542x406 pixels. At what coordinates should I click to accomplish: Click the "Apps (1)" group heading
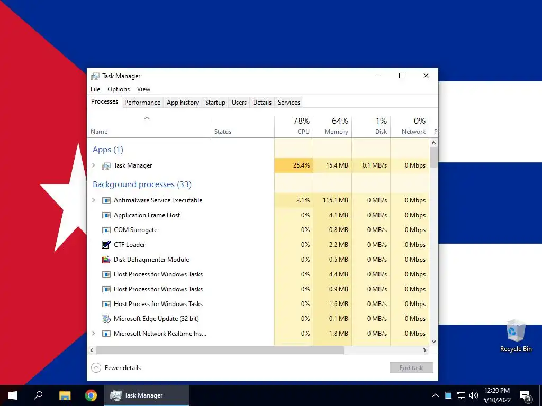[x=108, y=150]
